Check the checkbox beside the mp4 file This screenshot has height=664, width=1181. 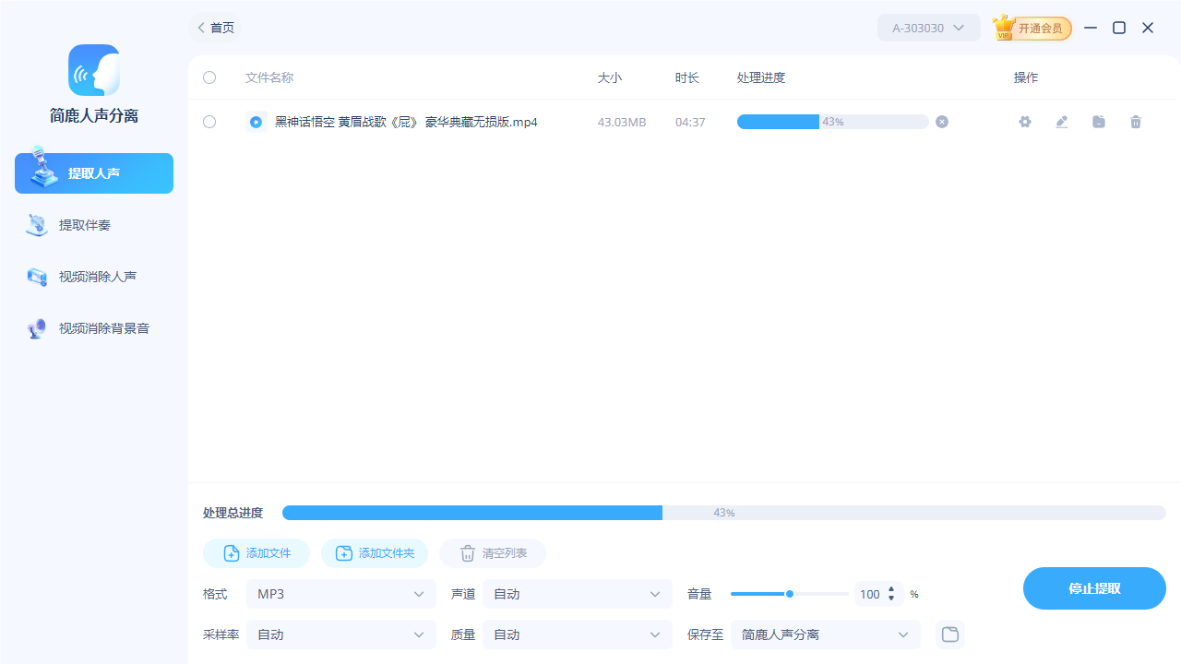(209, 122)
